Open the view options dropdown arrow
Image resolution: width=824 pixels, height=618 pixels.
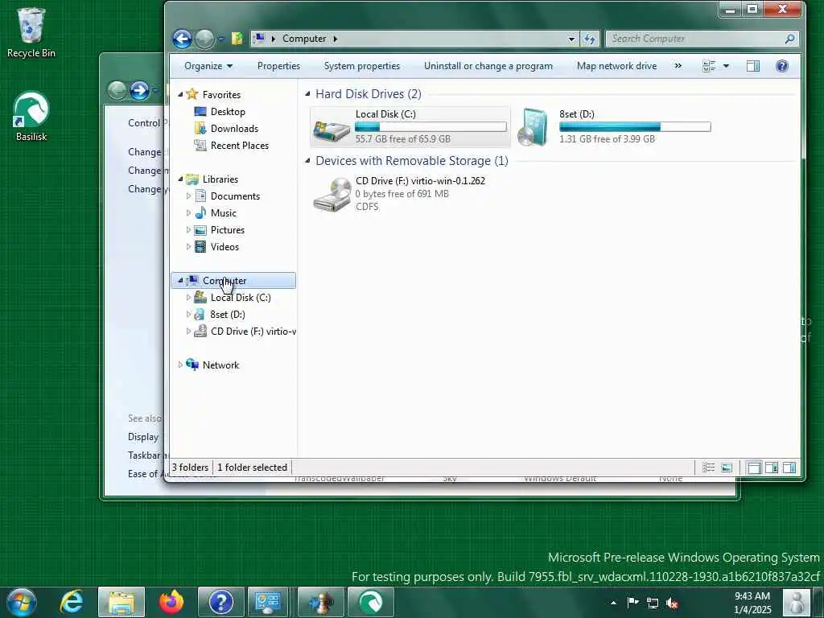click(x=726, y=66)
